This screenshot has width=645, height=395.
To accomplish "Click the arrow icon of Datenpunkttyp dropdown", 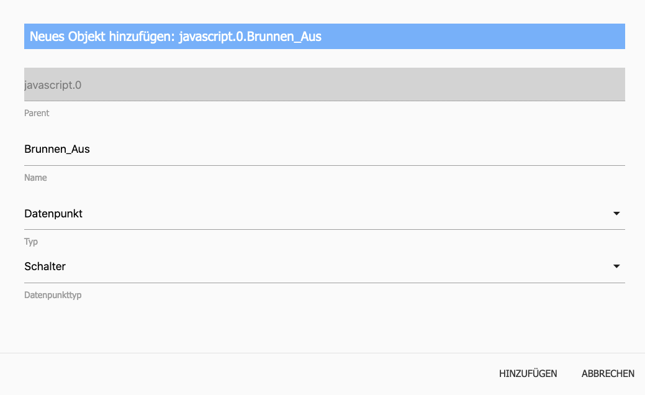I will (x=616, y=266).
